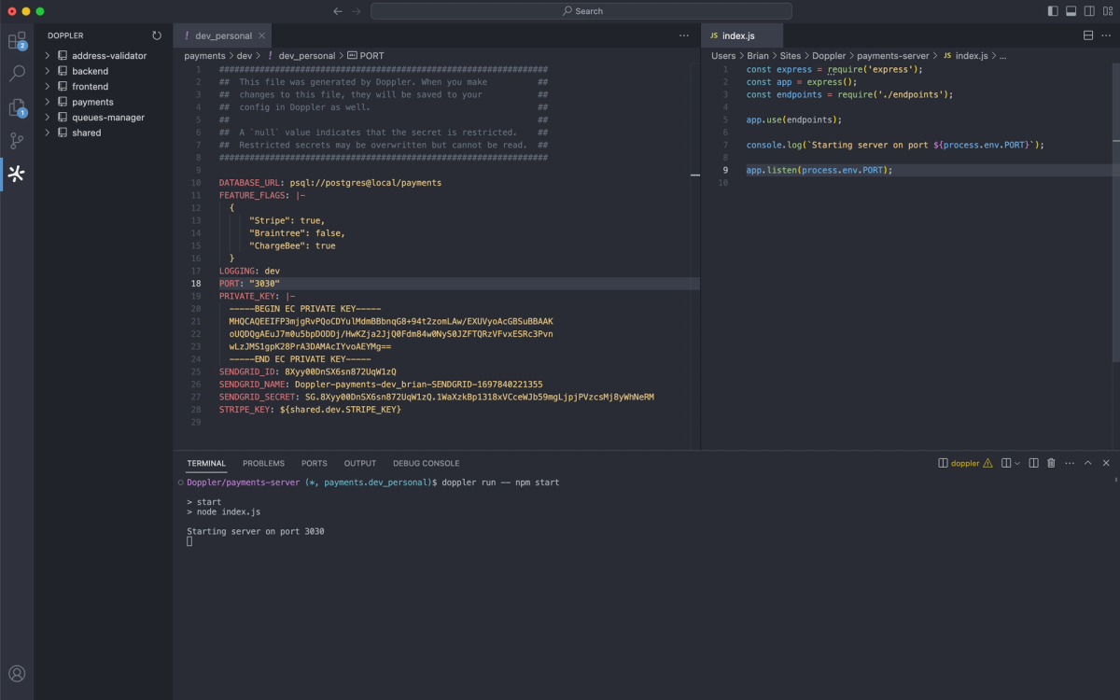Click the warning icon next to doppler terminal
Viewport: 1120px width, 700px height.
click(987, 463)
